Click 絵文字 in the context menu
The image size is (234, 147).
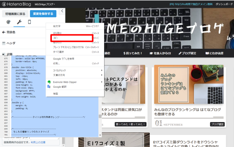(75, 26)
